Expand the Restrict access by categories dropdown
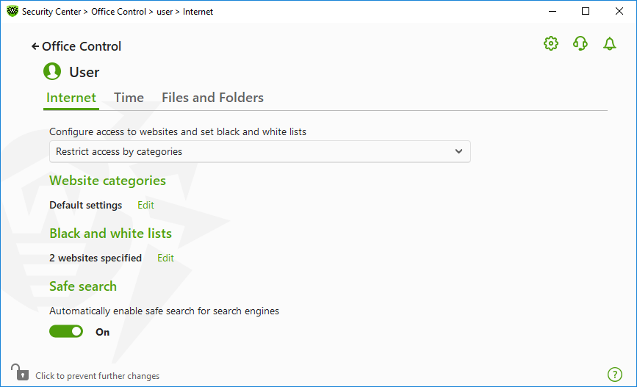The height and width of the screenshot is (387, 637). tap(260, 151)
